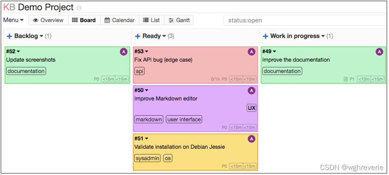Click the P0 priority on task #52
Screen dimensions: 389x175
[96, 79]
